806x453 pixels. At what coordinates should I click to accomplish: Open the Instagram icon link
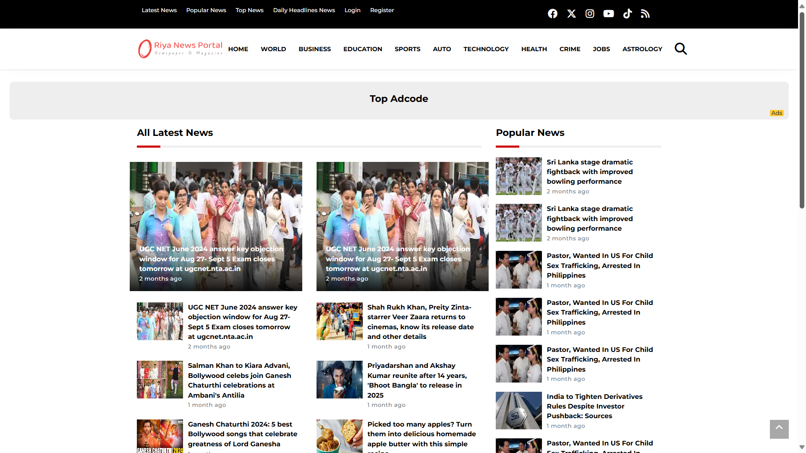(590, 14)
